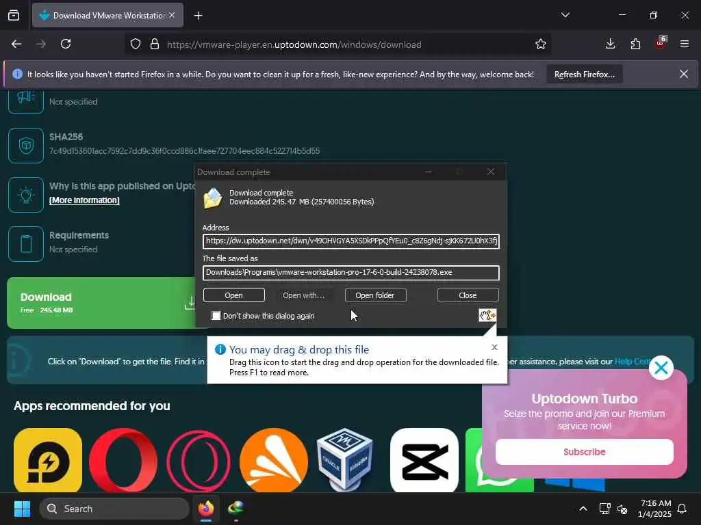The image size is (701, 525).
Task: Close the drag & drop tooltip
Action: [x=494, y=347]
